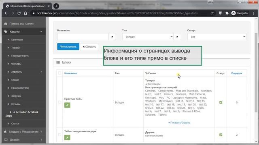
Task: Click the Сбросить reset button
Action: pos(89,47)
